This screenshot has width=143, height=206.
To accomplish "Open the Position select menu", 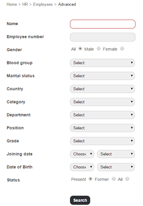I will pos(102,128).
